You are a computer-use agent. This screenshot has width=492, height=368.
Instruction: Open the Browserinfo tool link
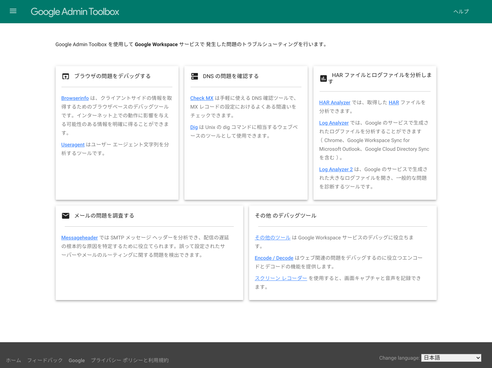pos(75,98)
